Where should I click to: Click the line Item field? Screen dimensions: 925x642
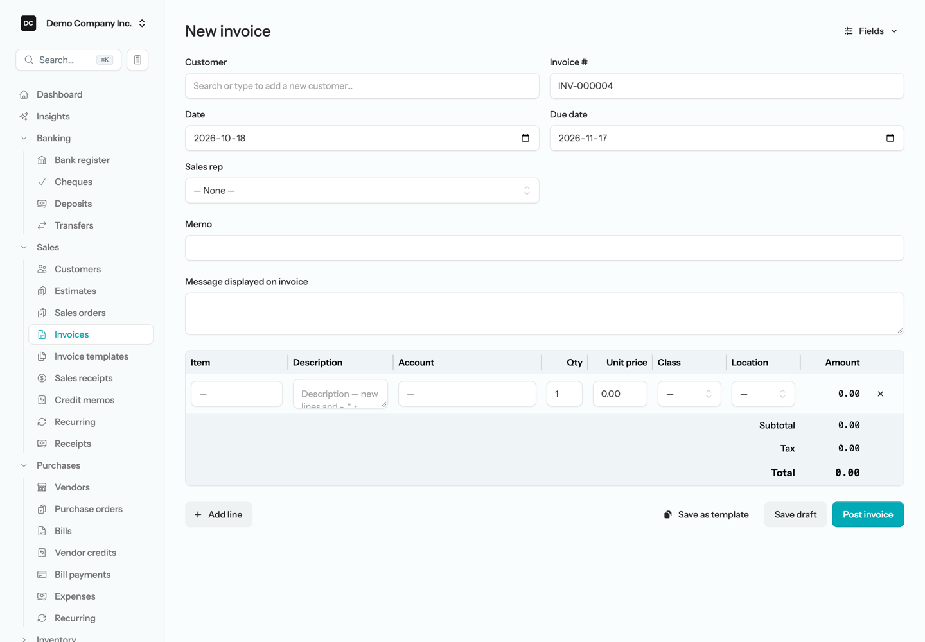[x=236, y=394]
